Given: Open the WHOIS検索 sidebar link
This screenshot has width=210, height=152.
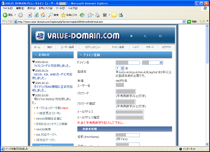Looking at the screenshot, I should [x=43, y=129].
